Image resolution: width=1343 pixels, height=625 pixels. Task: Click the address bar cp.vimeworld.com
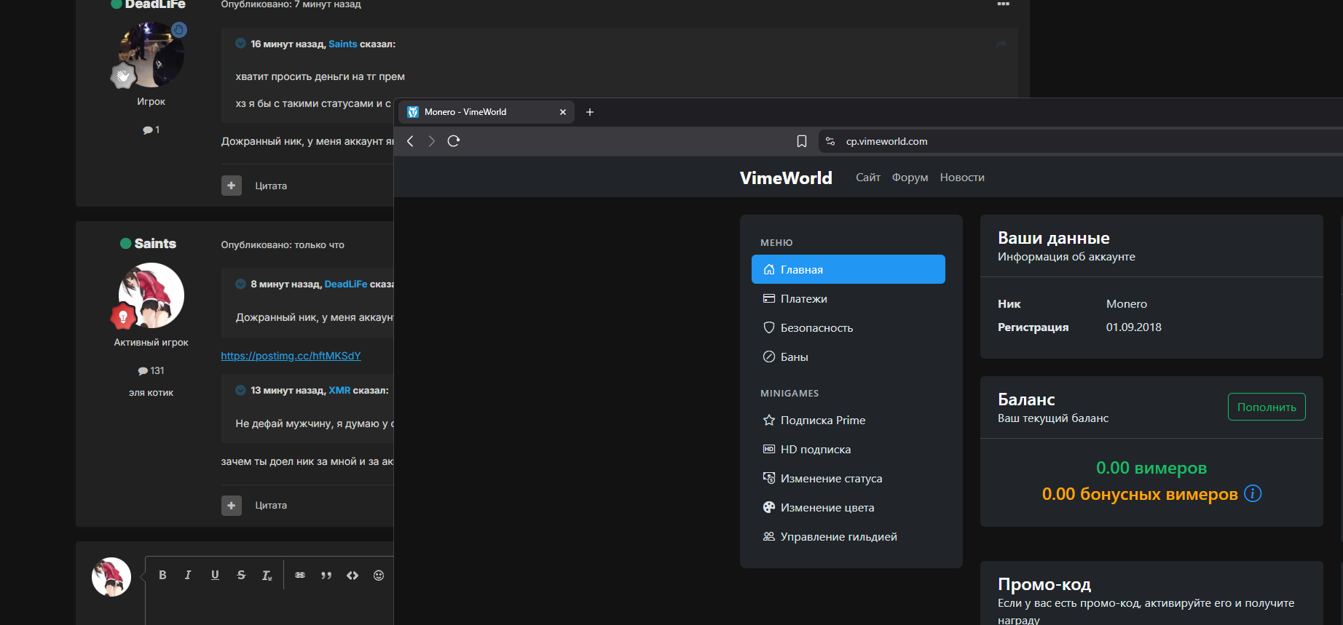point(886,141)
